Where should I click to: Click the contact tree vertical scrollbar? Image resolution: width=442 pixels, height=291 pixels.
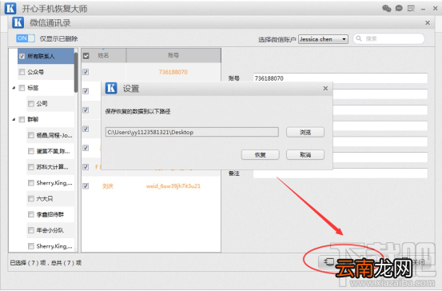coord(76,73)
